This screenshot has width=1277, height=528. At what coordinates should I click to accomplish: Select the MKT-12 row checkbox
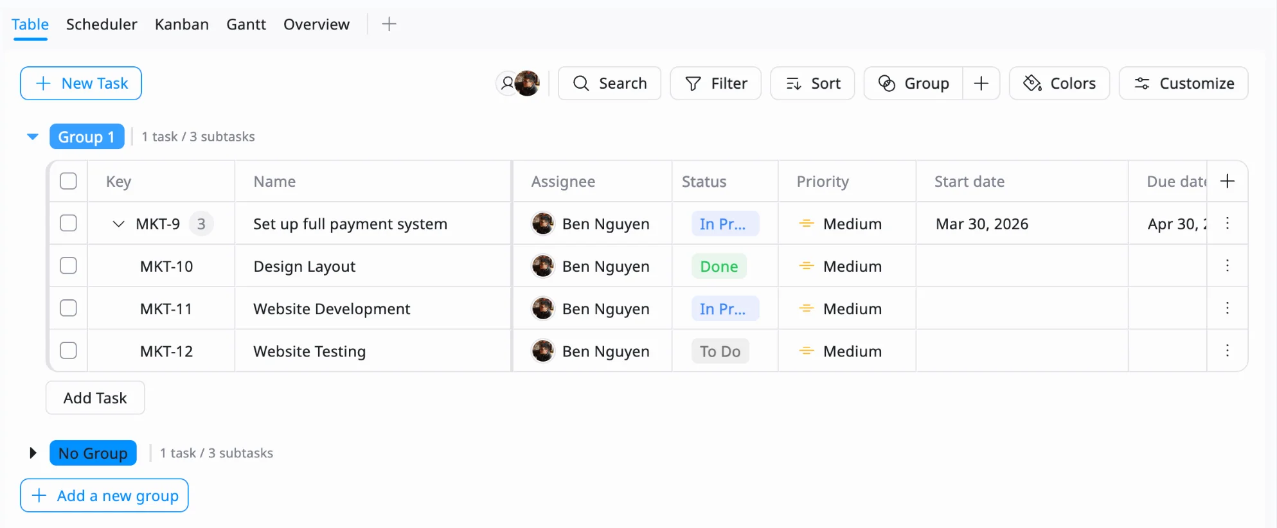[x=68, y=351]
